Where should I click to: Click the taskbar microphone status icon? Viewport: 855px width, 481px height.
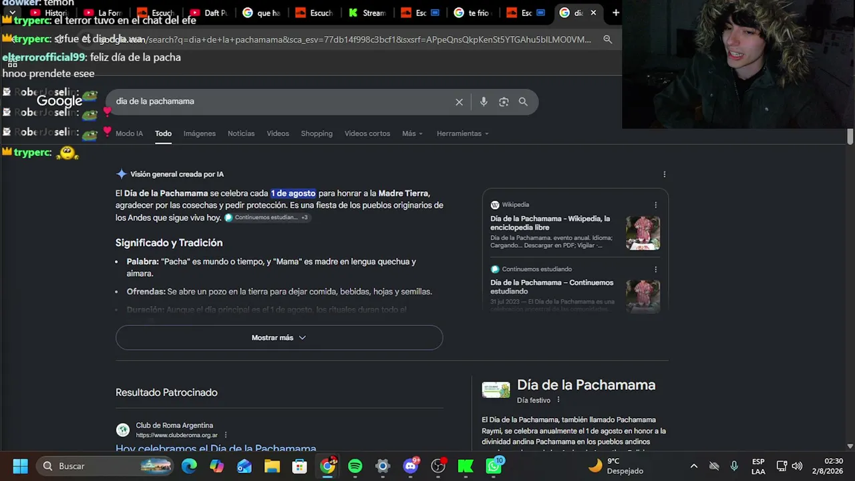pyautogui.click(x=734, y=466)
